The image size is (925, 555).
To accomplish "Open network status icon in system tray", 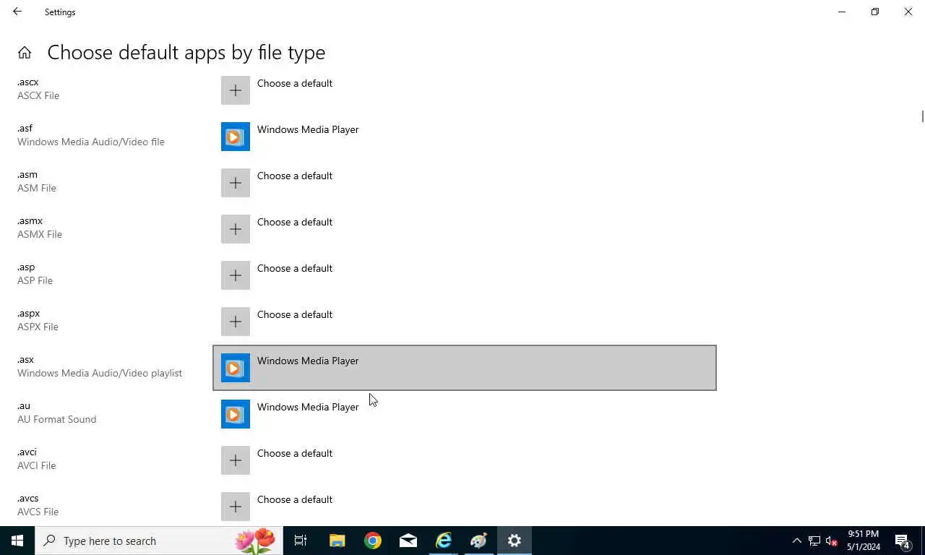I will (x=814, y=541).
